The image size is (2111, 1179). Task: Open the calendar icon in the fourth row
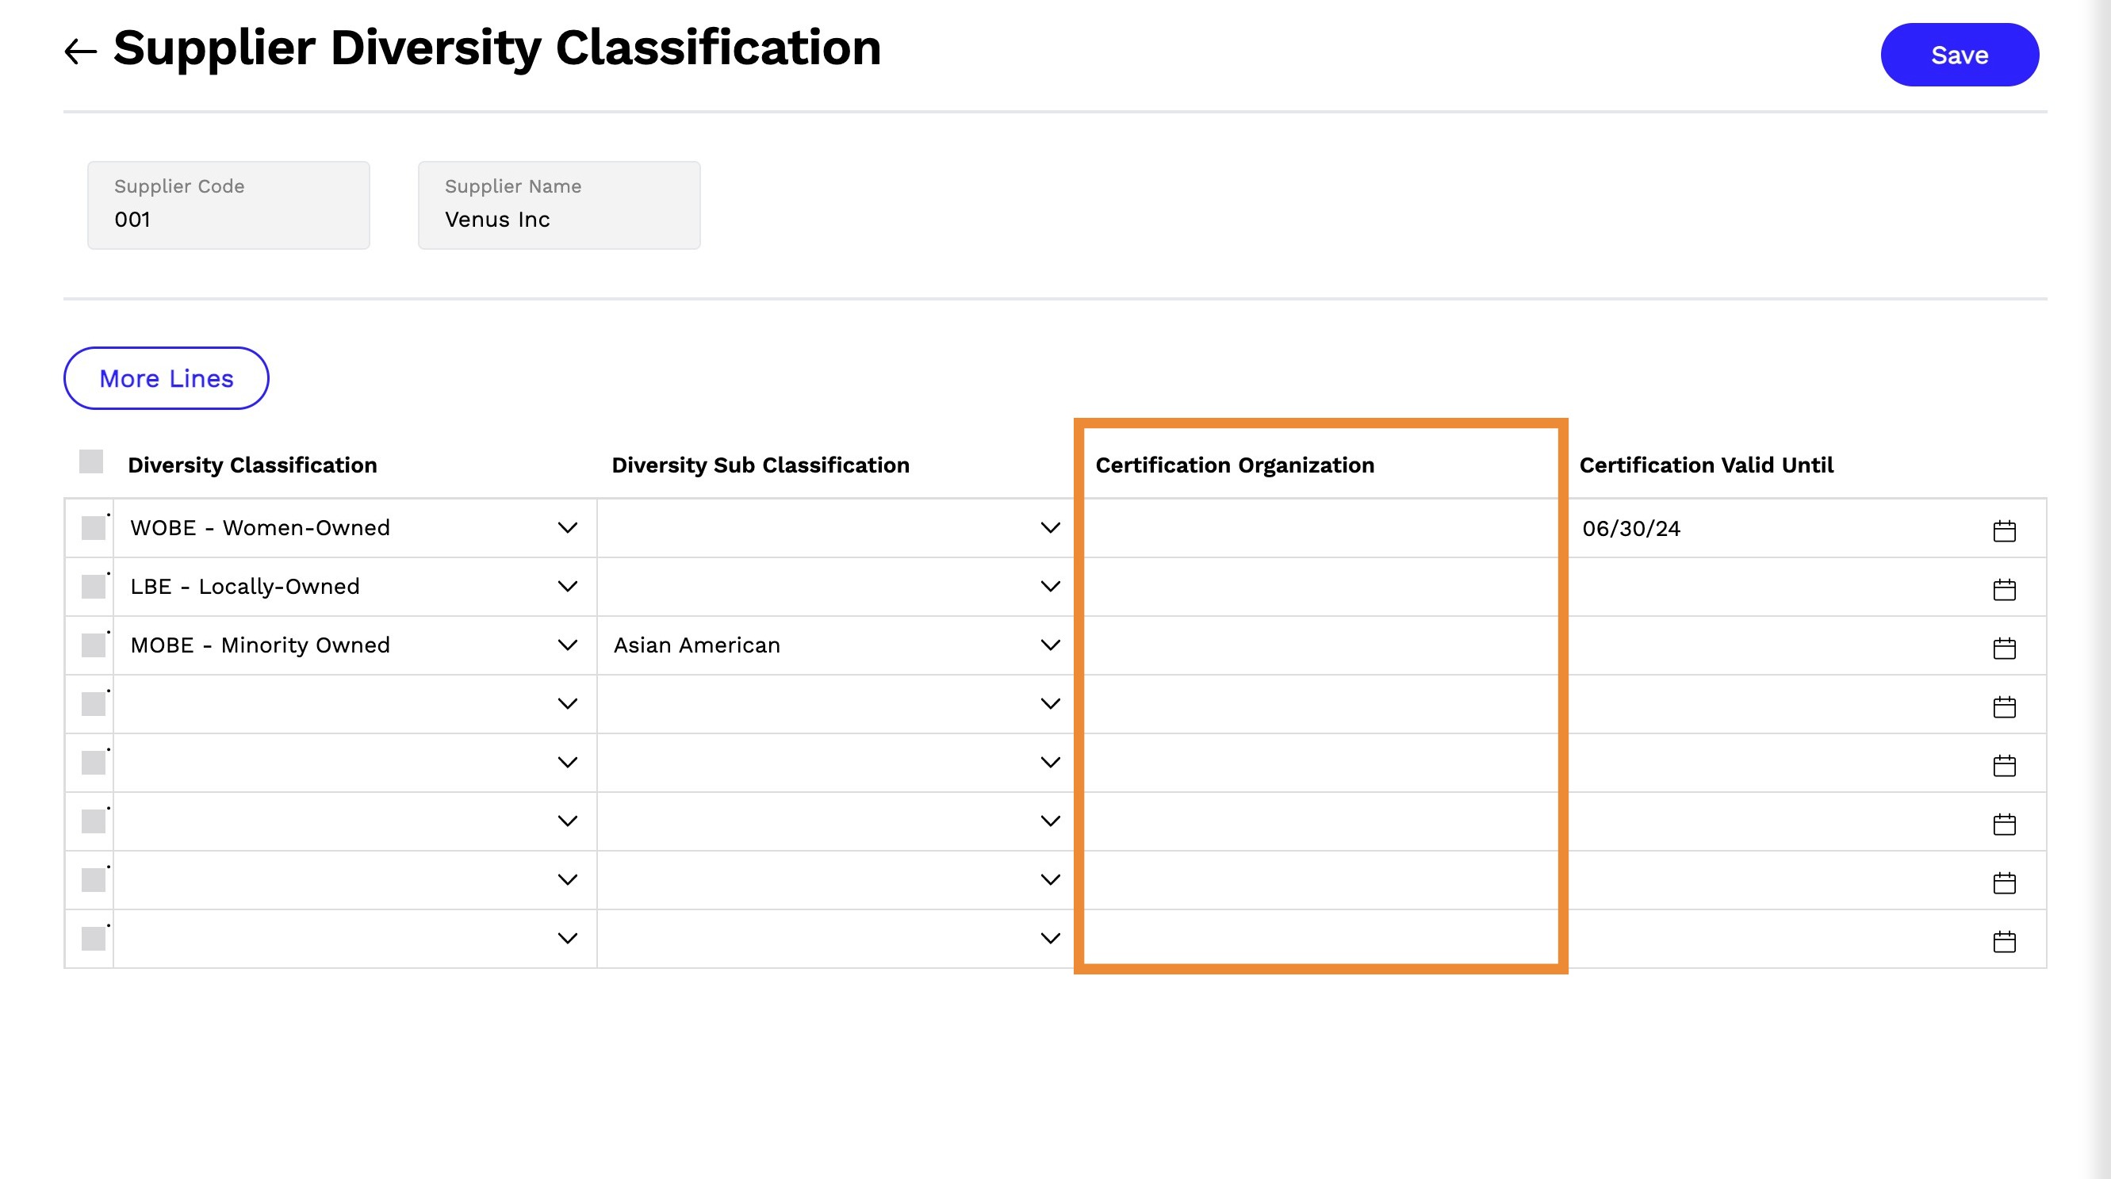pos(2004,706)
